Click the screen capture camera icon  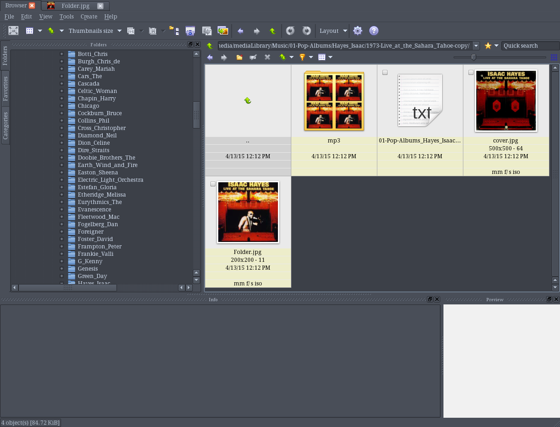pyautogui.click(x=190, y=31)
